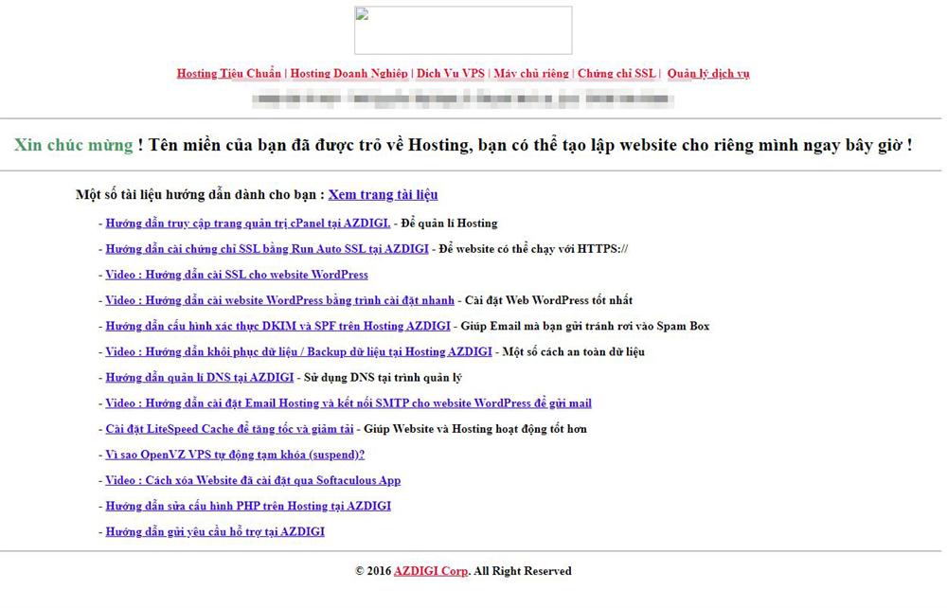This screenshot has height=608, width=947.
Task: Open the DKIM and SPF configuration guide
Action: click(x=277, y=326)
